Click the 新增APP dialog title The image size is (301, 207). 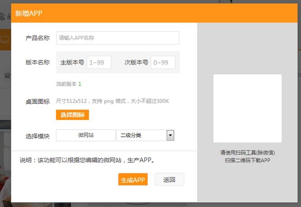[x=29, y=13]
